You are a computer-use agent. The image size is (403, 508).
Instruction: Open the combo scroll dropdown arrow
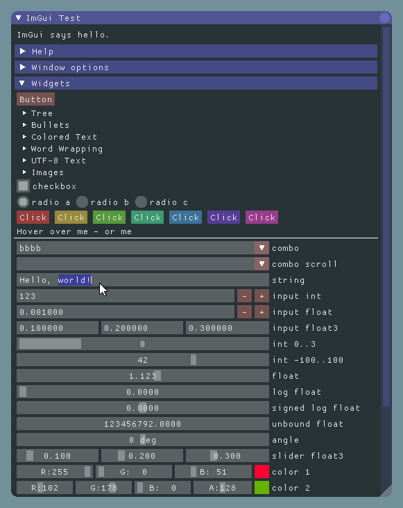[261, 263]
